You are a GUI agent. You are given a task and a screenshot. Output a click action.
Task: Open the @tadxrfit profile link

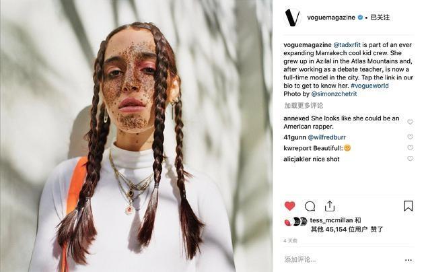347,44
